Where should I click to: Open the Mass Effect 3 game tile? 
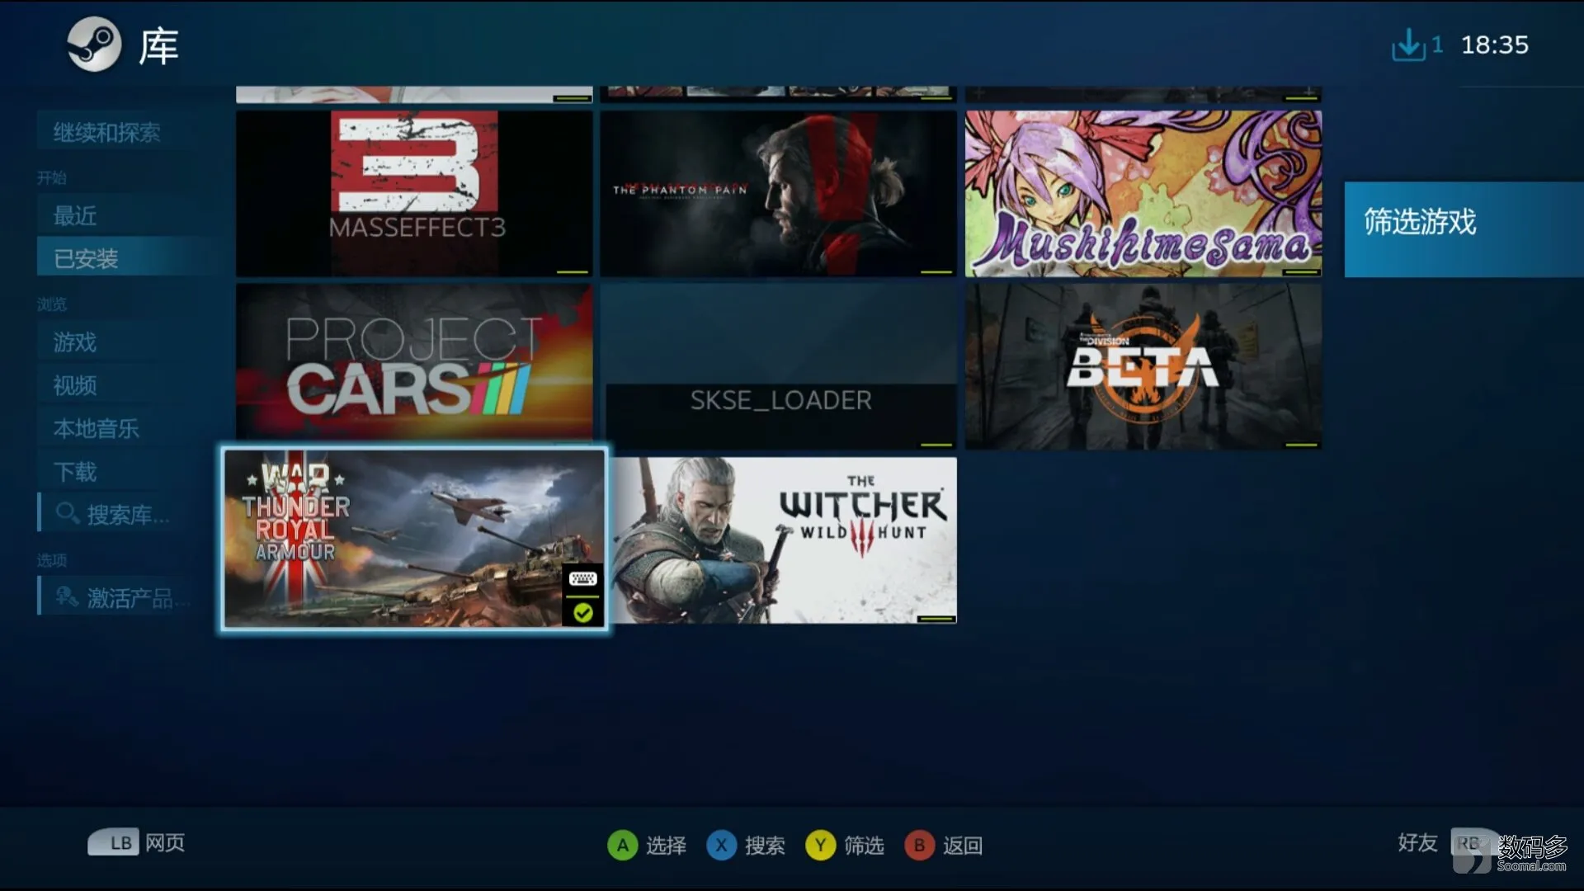pos(414,194)
